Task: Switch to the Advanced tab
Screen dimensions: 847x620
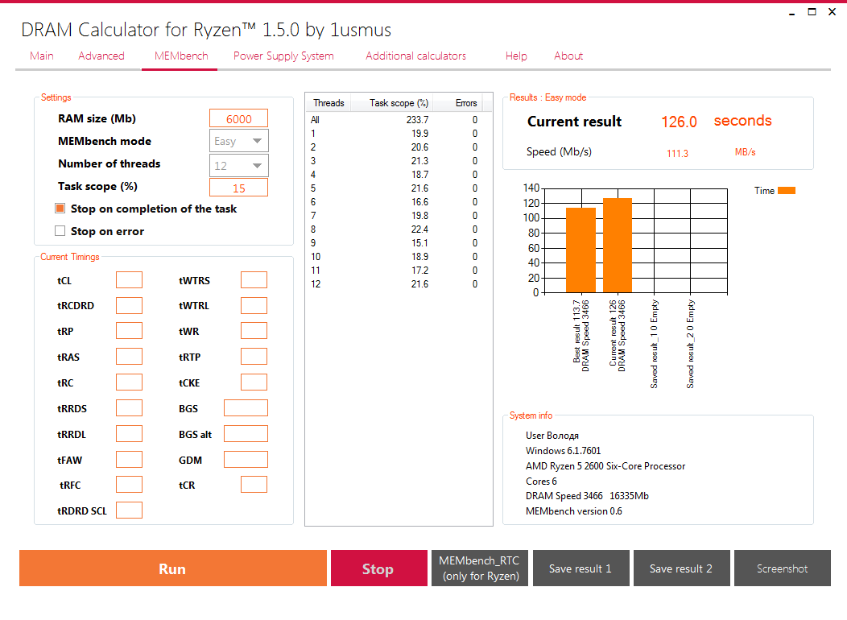Action: (101, 56)
